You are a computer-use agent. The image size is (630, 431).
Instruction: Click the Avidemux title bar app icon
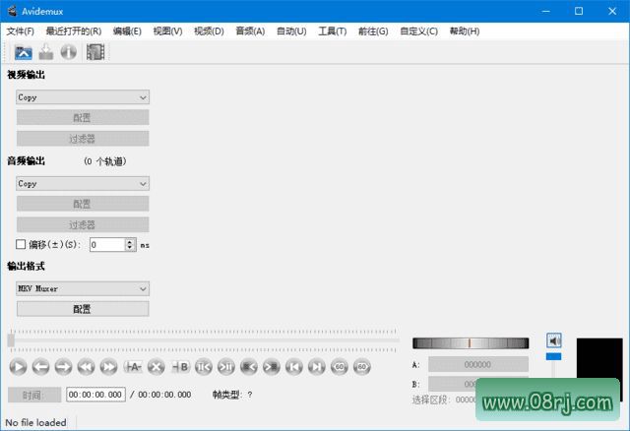[x=13, y=11]
